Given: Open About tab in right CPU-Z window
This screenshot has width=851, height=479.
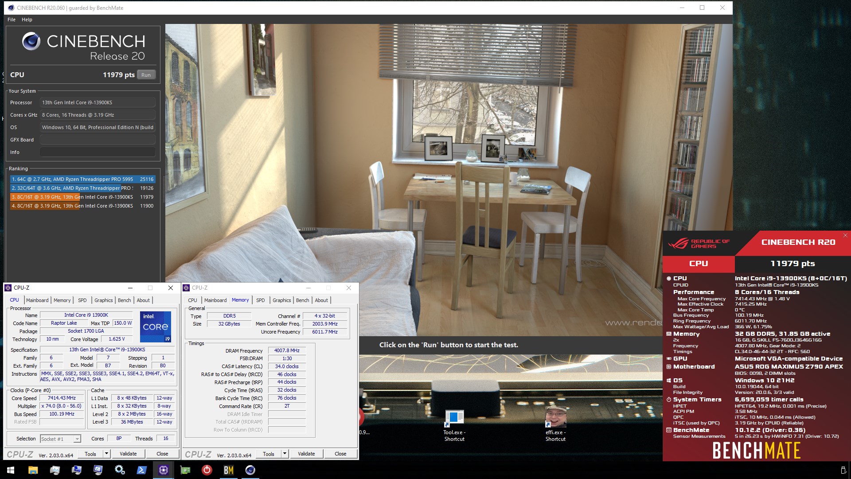Looking at the screenshot, I should 321,300.
